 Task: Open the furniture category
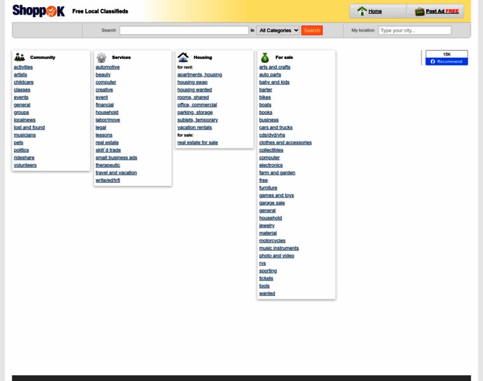pos(268,188)
